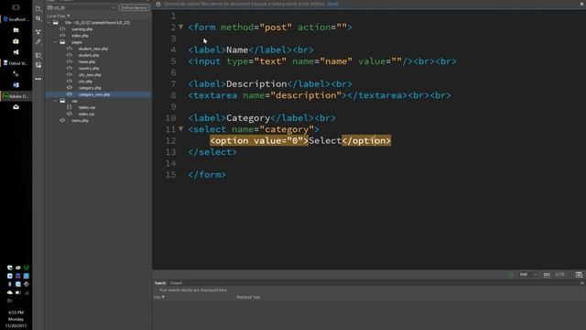Select index.css file
The image size is (586, 330).
tap(86, 114)
